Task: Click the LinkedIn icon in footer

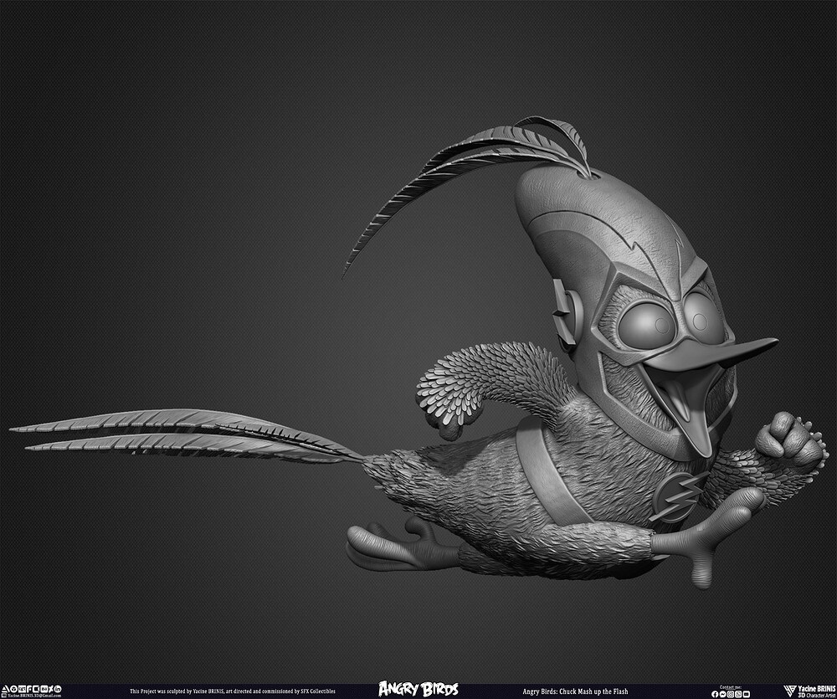Action: (58, 689)
